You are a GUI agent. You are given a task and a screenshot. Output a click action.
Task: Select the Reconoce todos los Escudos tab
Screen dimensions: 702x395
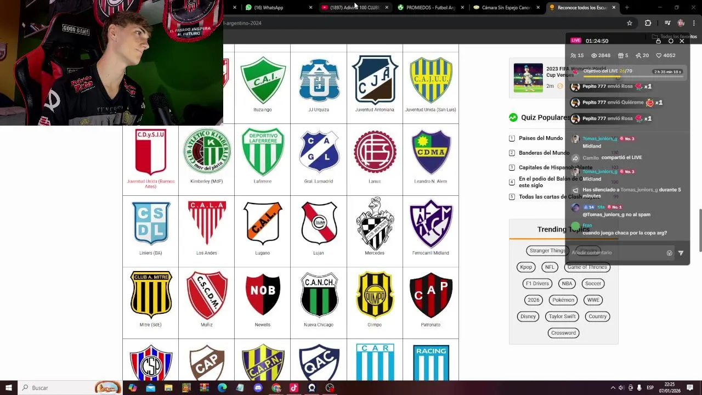[x=582, y=8]
